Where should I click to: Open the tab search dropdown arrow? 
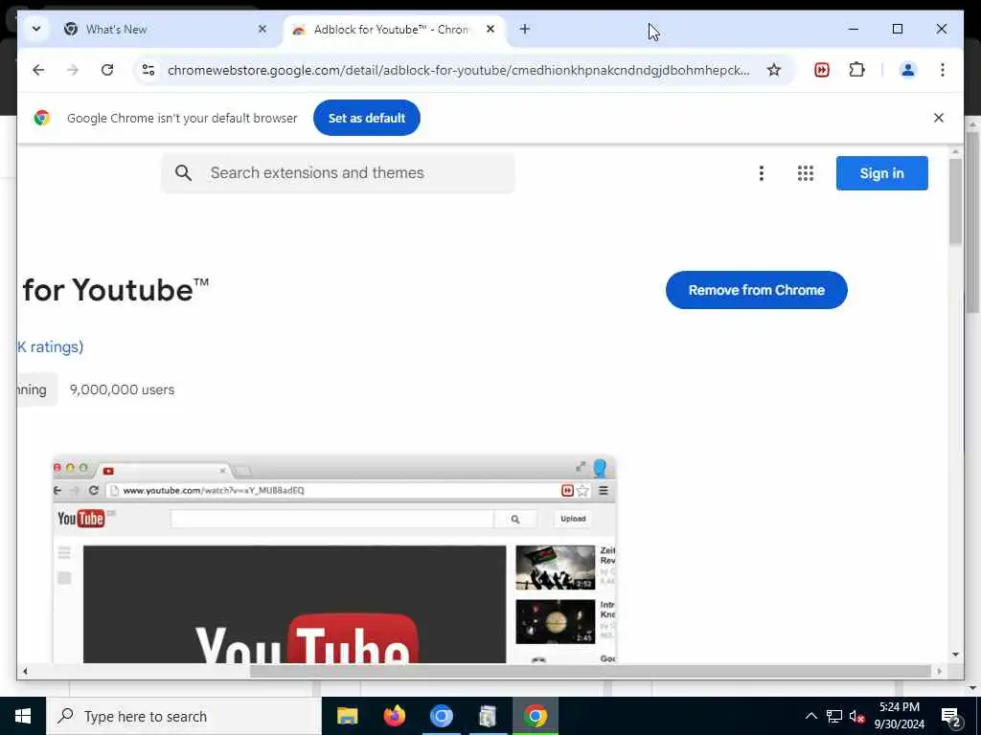pyautogui.click(x=35, y=29)
